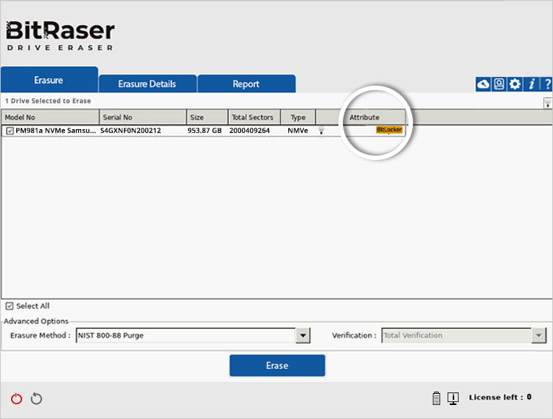The height and width of the screenshot is (419, 553).
Task: Uncheck the PM981a NVMe Samsung drive checkbox
Action: 10,131
